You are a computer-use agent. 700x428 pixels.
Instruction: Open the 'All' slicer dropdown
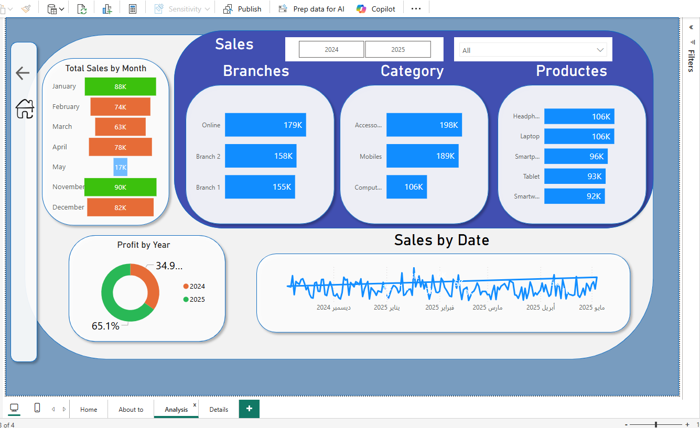coord(600,50)
